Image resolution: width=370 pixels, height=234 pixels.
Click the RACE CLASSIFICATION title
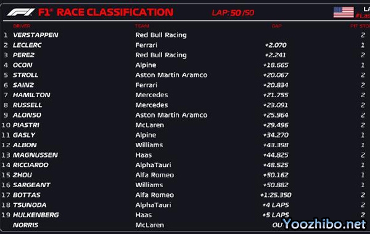coord(115,12)
